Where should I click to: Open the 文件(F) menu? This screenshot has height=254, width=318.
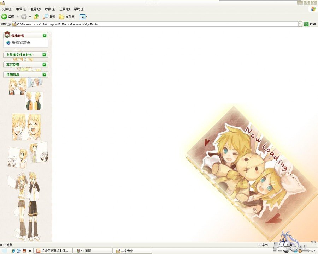(x=7, y=9)
